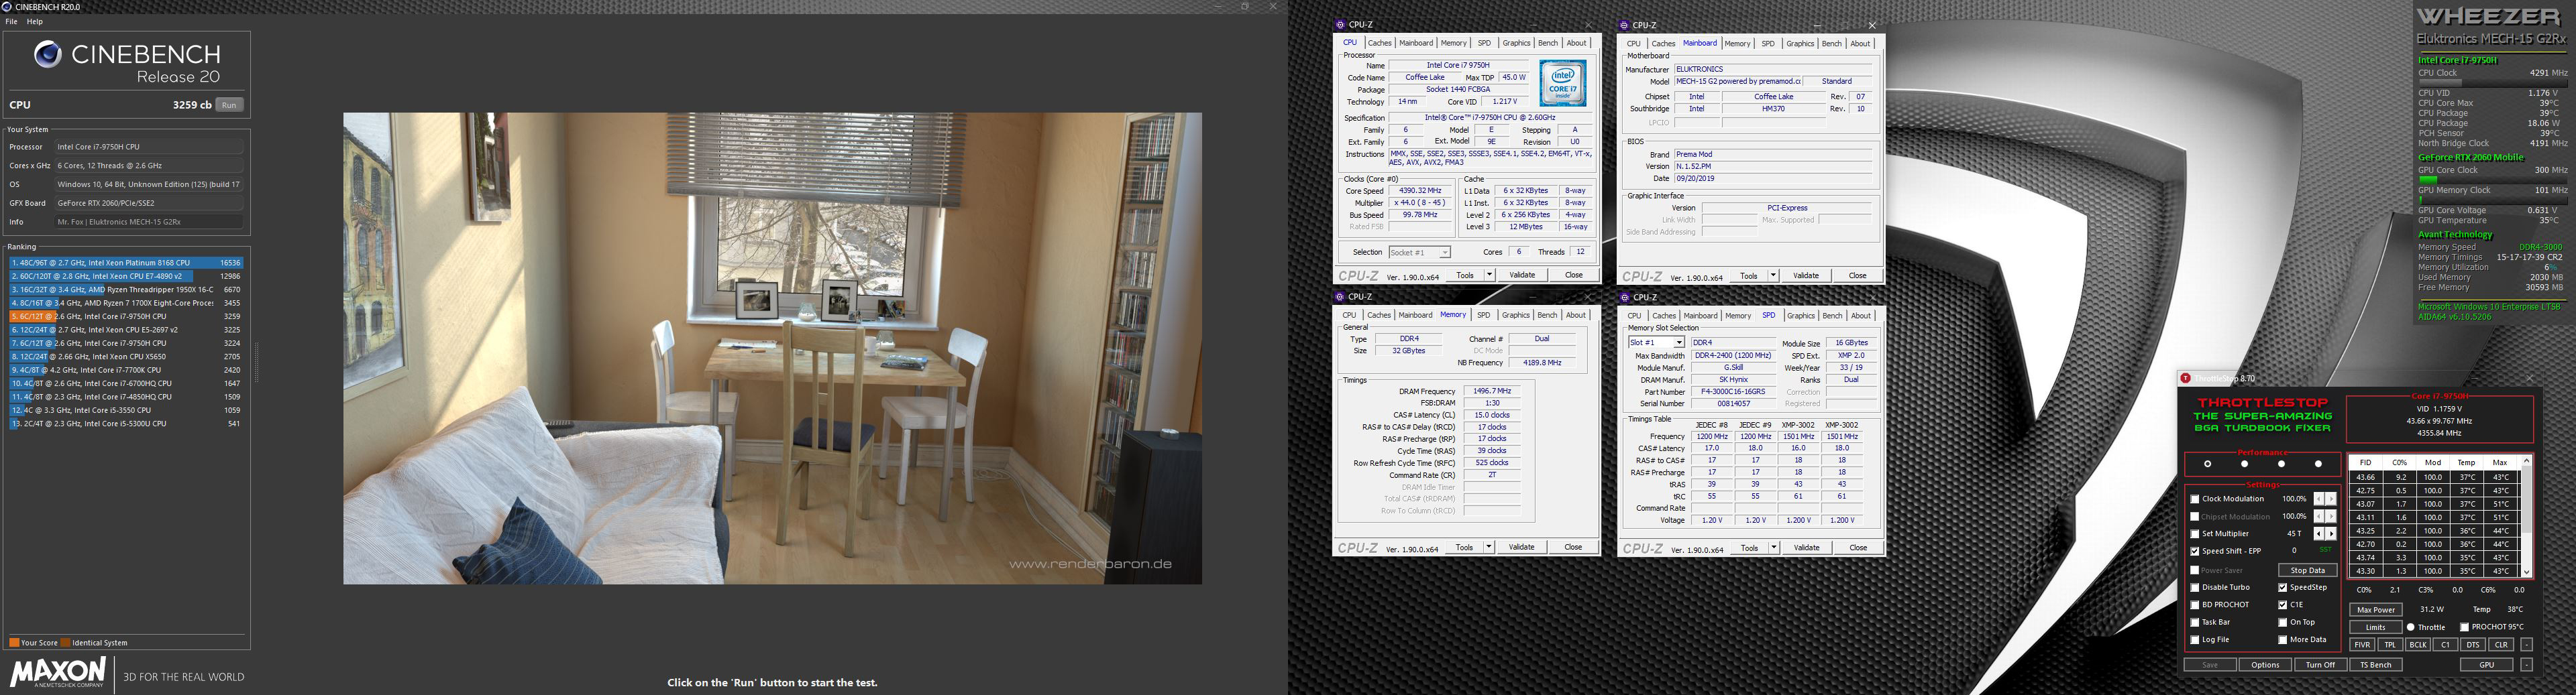Click the CPU-Z title icon of the Mainboard window
The image size is (2576, 695).
1625,25
